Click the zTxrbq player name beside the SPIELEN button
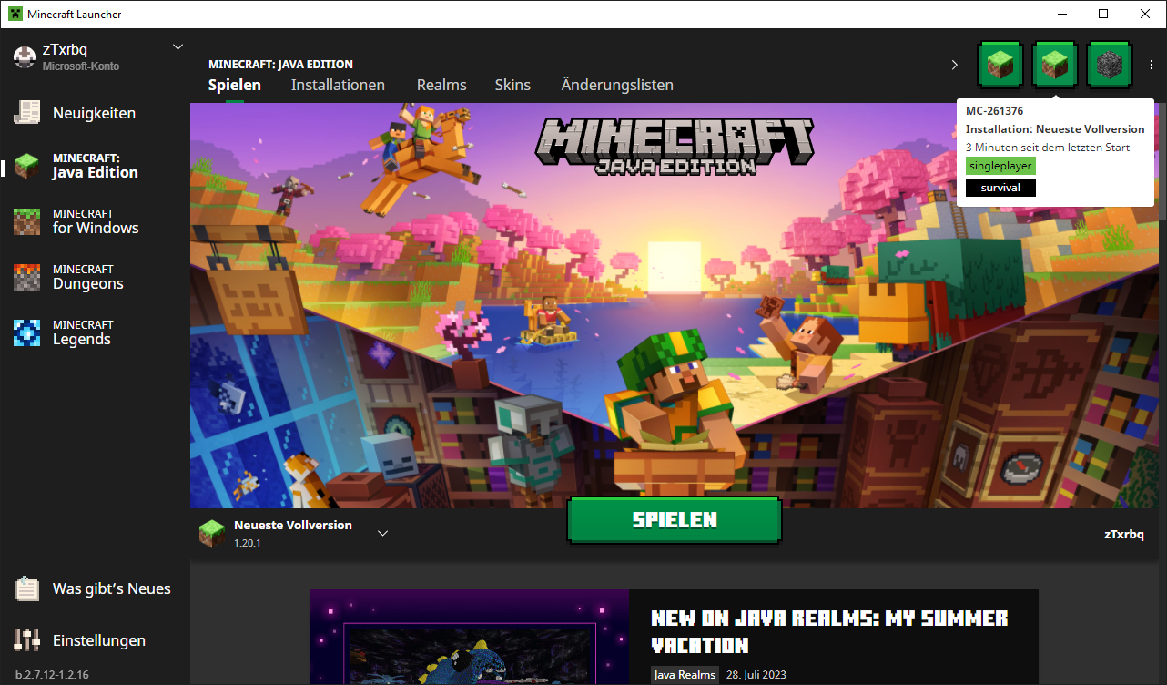Image resolution: width=1167 pixels, height=685 pixels. pos(1123,534)
